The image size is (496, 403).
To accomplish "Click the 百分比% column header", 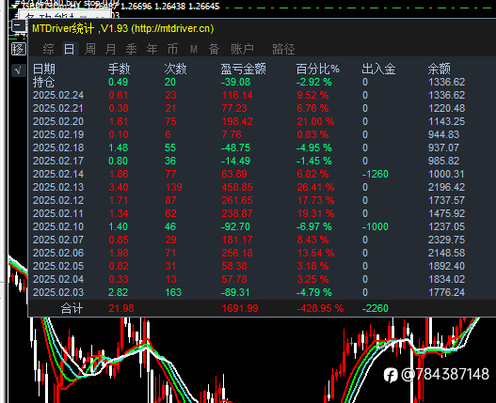I will (x=317, y=69).
